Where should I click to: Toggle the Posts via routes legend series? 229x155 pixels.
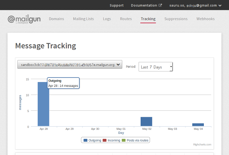(x=135, y=140)
